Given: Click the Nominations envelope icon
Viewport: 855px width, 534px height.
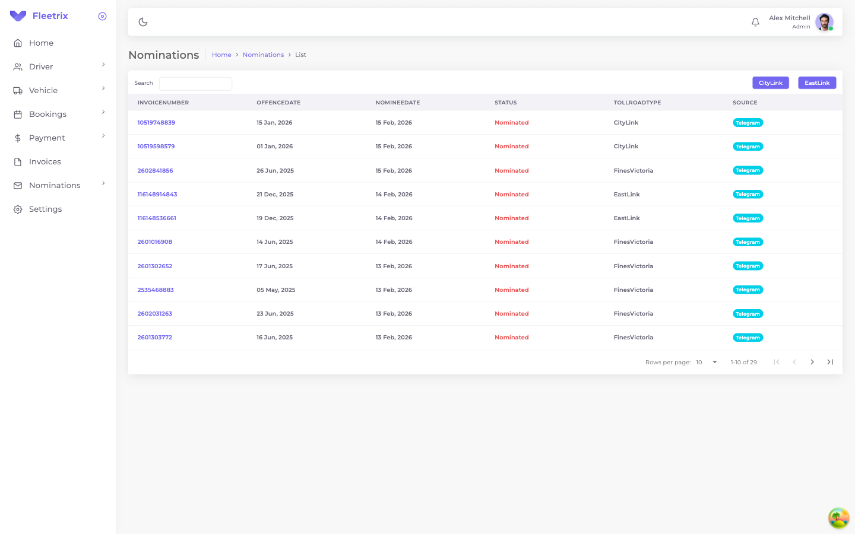Looking at the screenshot, I should tap(18, 186).
